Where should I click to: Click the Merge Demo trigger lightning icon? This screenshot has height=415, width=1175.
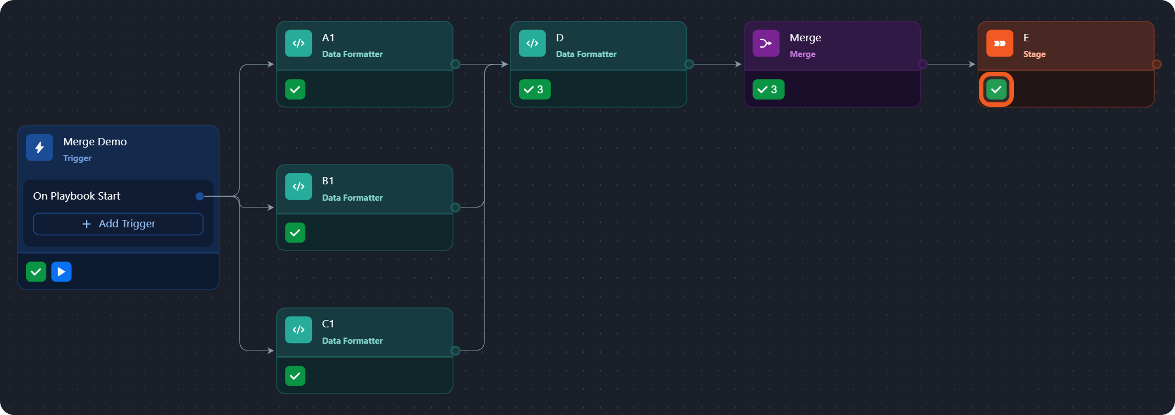click(40, 148)
